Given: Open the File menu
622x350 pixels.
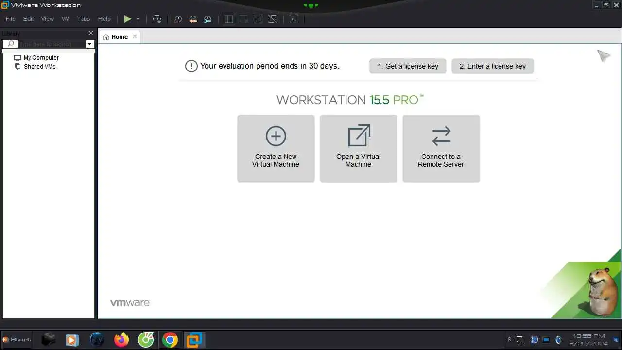Looking at the screenshot, I should coord(11,19).
